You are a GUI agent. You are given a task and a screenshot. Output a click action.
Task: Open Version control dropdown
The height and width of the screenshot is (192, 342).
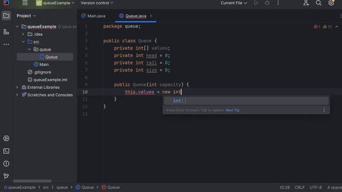pyautogui.click(x=97, y=3)
